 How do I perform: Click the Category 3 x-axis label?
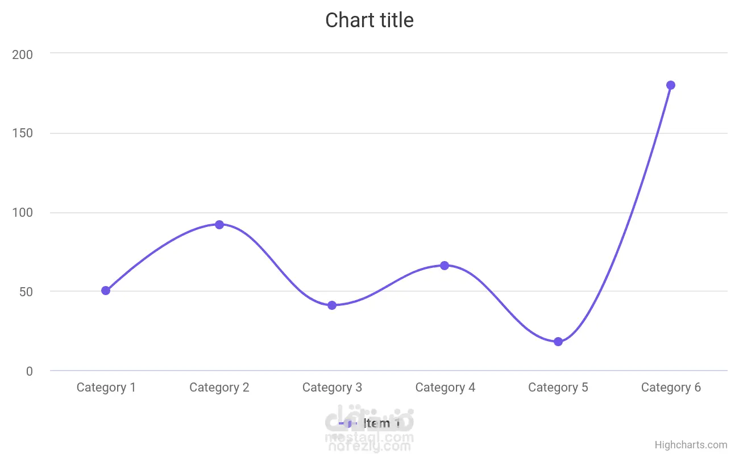coord(332,388)
